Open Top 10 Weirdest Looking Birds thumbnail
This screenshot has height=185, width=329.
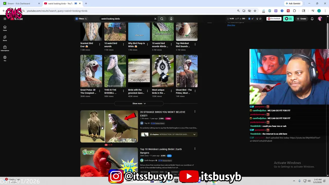click(x=109, y=162)
